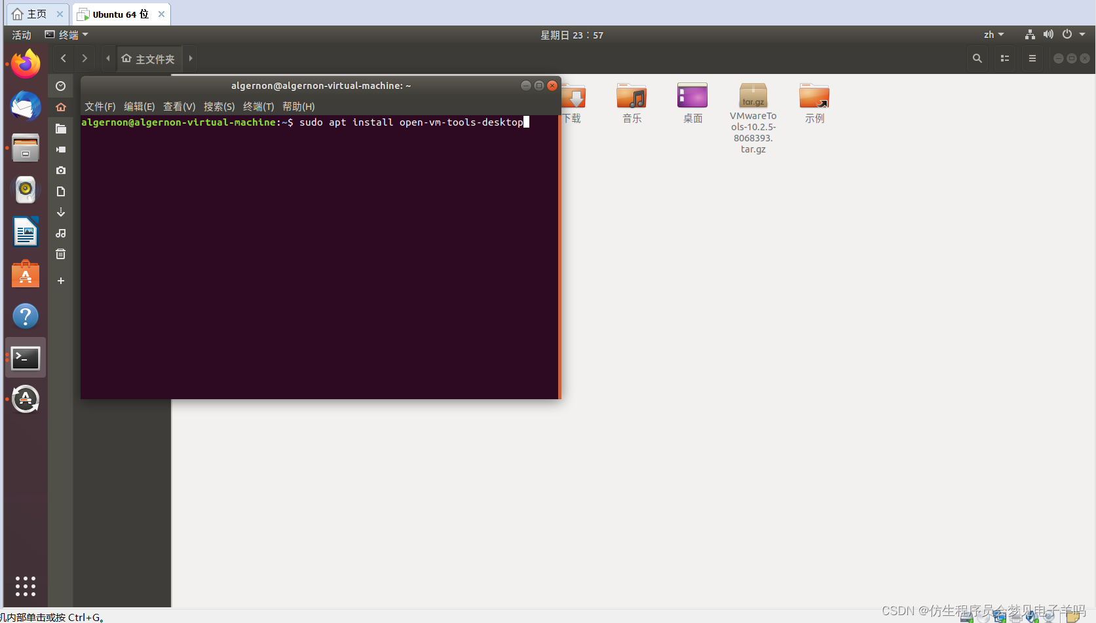Search files with magnifier icon

(x=977, y=58)
